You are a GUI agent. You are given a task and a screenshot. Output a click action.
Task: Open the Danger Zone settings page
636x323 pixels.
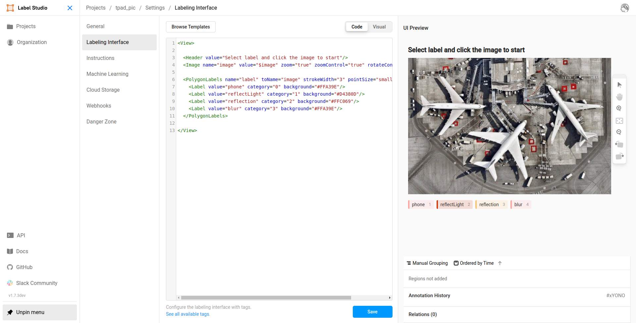click(101, 121)
